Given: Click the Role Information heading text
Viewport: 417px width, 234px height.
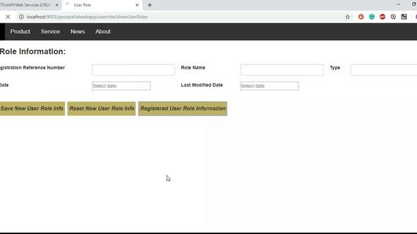Looking at the screenshot, I should click(x=33, y=51).
